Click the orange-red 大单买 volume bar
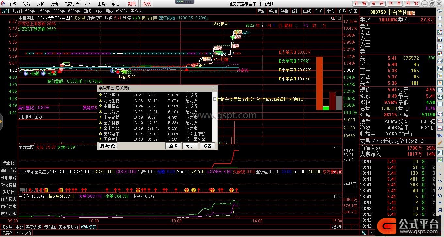 click(319, 83)
